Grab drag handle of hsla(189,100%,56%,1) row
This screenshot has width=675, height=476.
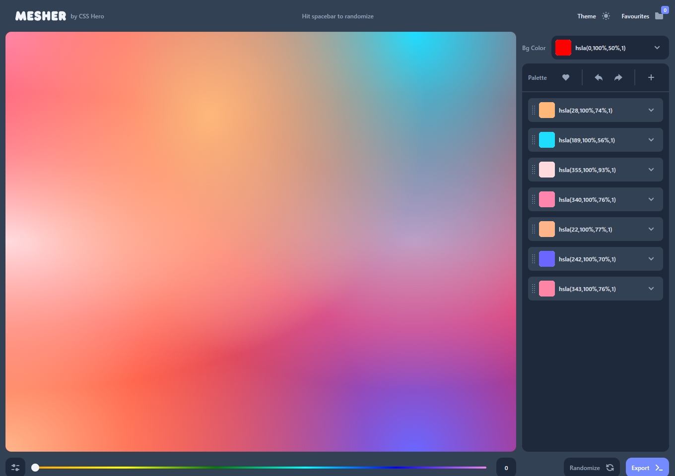[x=534, y=140]
